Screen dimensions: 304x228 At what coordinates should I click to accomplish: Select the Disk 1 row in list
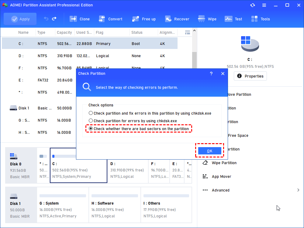pyautogui.click(x=39, y=108)
